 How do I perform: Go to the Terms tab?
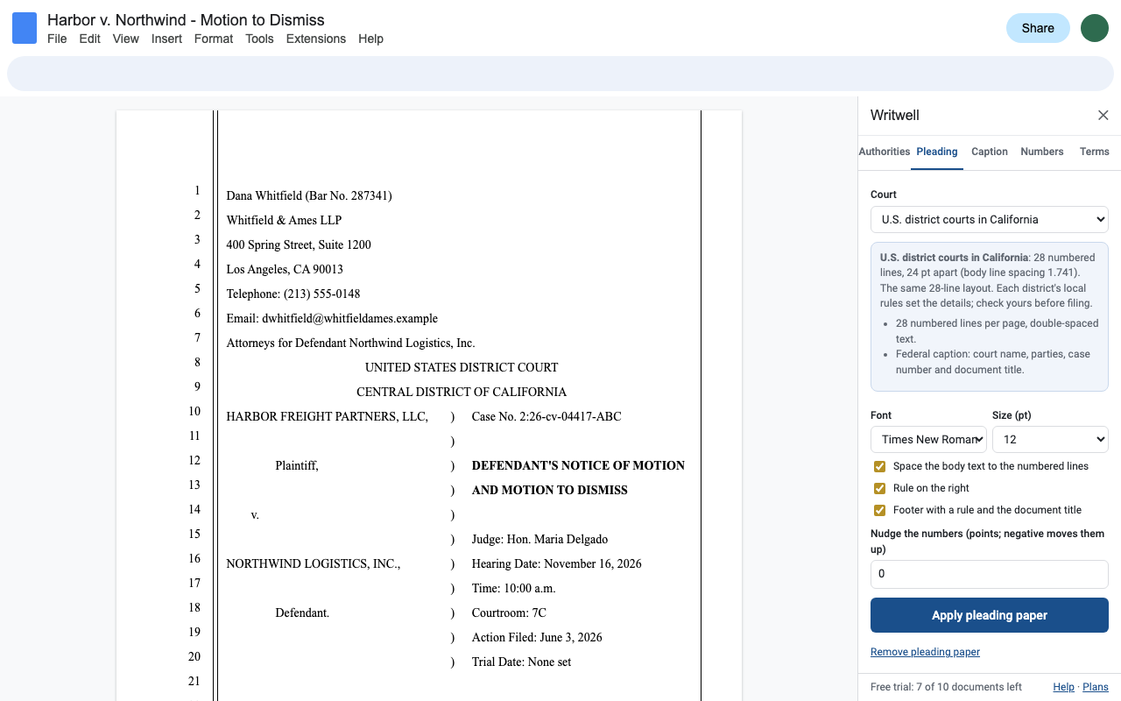tap(1095, 152)
